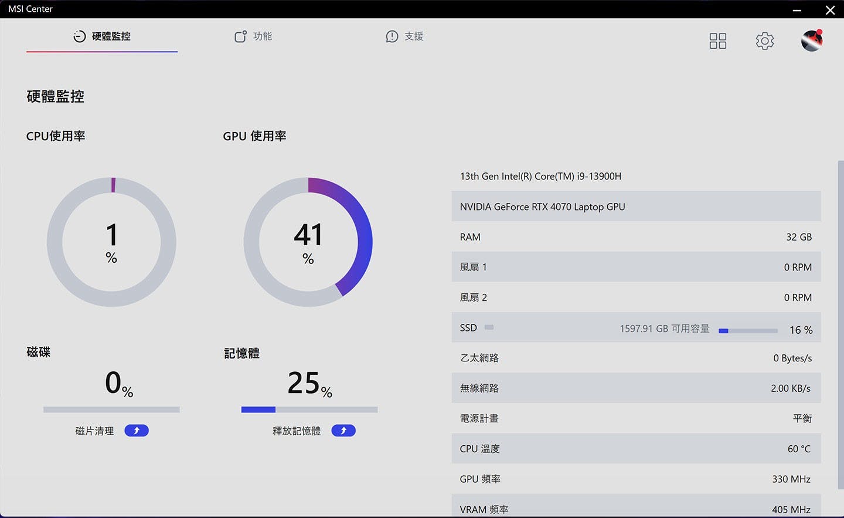Open the 硬體監控 hardware monitor tab
Image resolution: width=844 pixels, height=518 pixels.
click(x=102, y=36)
